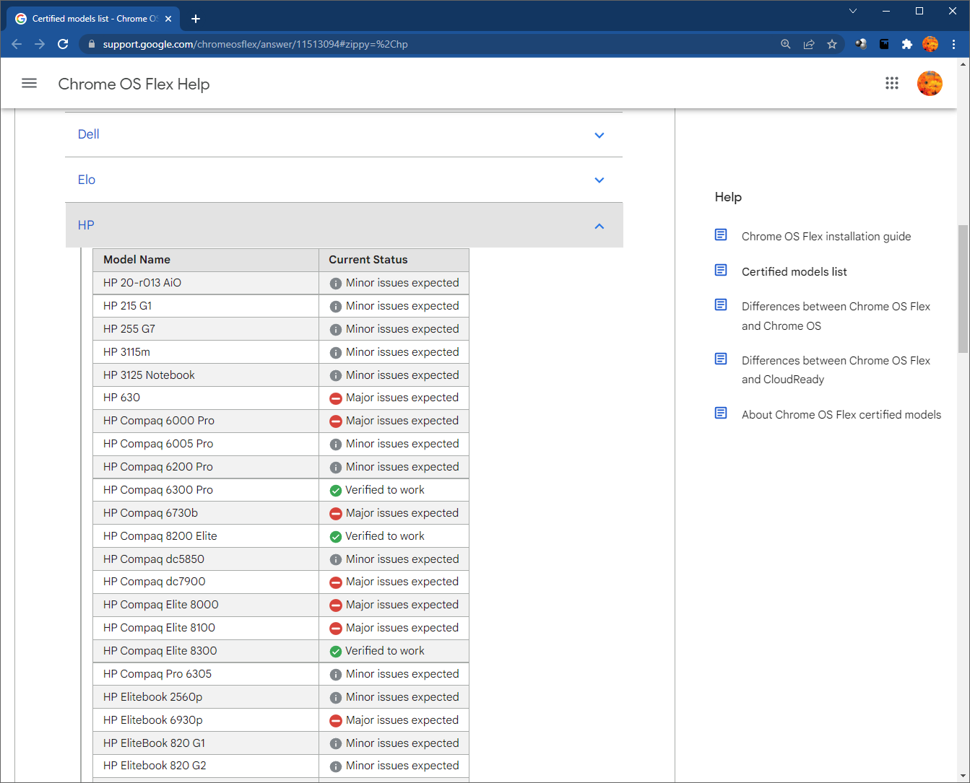
Task: Click the black square extension icon
Action: pyautogui.click(x=884, y=44)
